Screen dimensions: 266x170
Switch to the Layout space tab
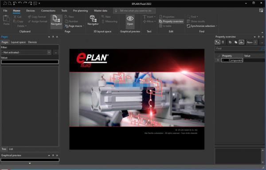tap(18, 42)
